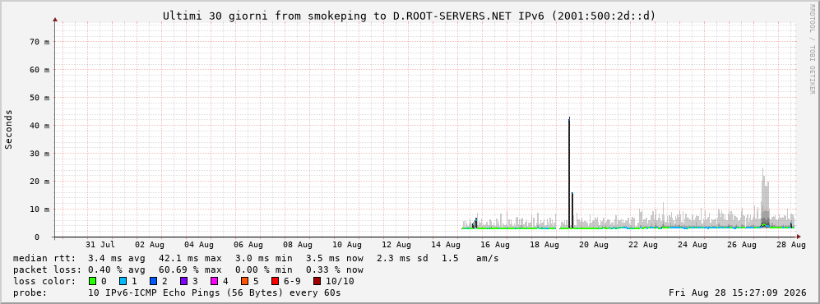
Task: Click the 31 Jul x-axis date label
Action: [x=100, y=245]
